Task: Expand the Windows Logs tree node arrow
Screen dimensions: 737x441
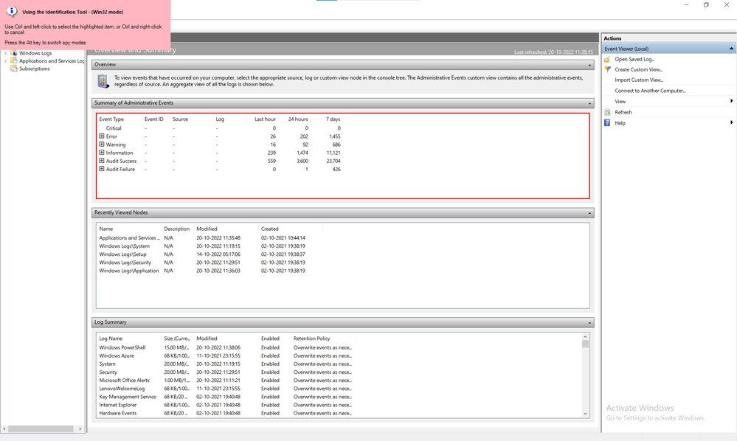Action: coord(6,53)
